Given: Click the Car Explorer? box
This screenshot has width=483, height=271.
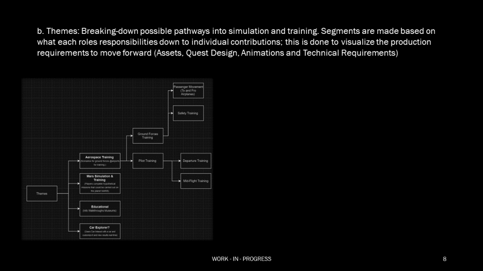Looking at the screenshot, I should 100,231.
